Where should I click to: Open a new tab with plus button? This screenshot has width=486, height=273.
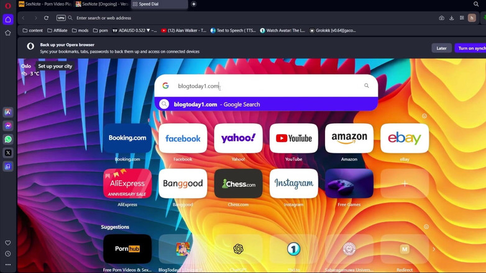tap(194, 4)
